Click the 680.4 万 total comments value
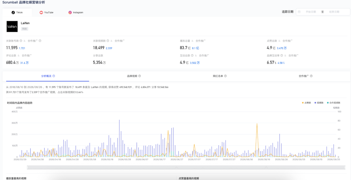The width and height of the screenshot is (351, 180). (12, 62)
